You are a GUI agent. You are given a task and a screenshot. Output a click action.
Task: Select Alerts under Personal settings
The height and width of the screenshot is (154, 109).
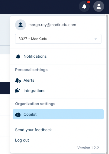pyautogui.click(x=58, y=80)
